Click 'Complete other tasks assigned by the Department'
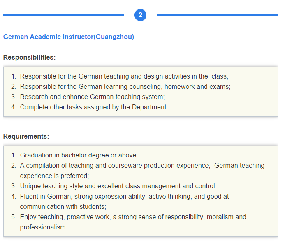 click(x=94, y=107)
